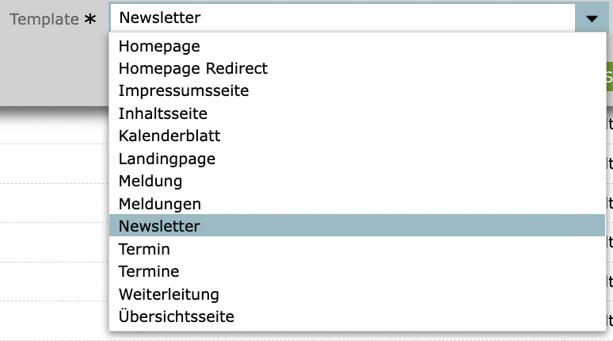
Task: Choose Meldungen in the template list
Action: (160, 204)
